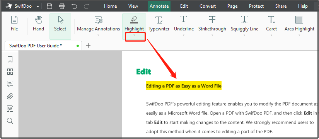319x139 pixels.
Task: Switch to the Page ribbon tab
Action: [232, 6]
